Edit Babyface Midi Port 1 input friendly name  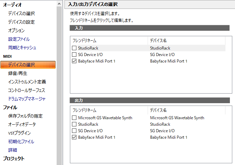(97, 61)
